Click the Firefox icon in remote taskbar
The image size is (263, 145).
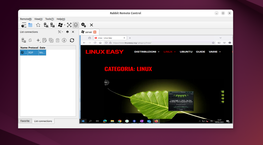156,121
